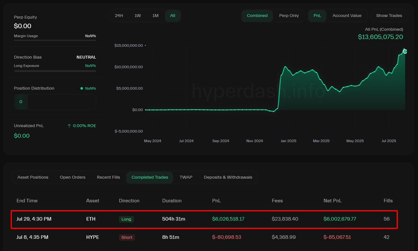The width and height of the screenshot is (418, 251).
Task: Open the Completed Trades tab
Action: pos(150,177)
